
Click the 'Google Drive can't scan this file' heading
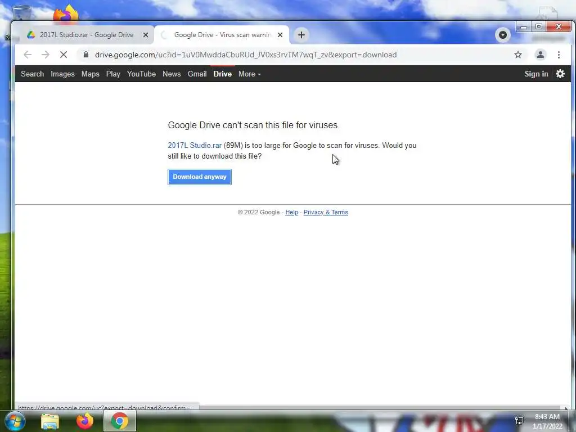(254, 125)
